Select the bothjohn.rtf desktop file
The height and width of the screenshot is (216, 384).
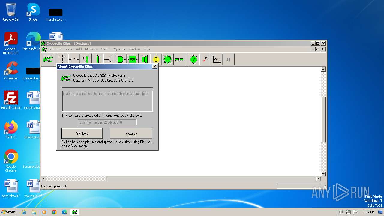tap(11, 188)
